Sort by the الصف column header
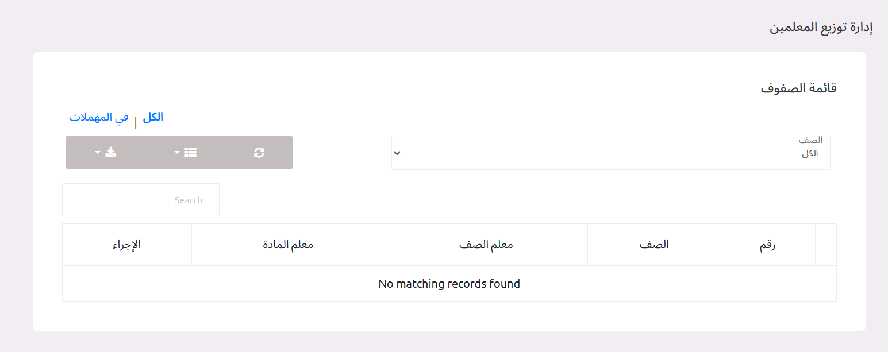 654,245
